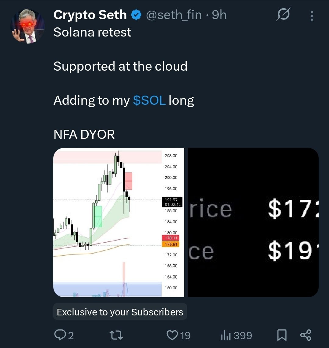Open the black price image thumbnail
This screenshot has height=348, width=329.
point(253,222)
